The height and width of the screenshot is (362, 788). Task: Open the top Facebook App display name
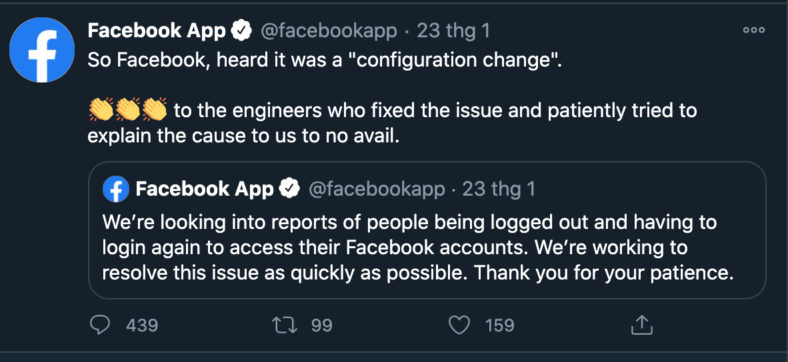157,30
